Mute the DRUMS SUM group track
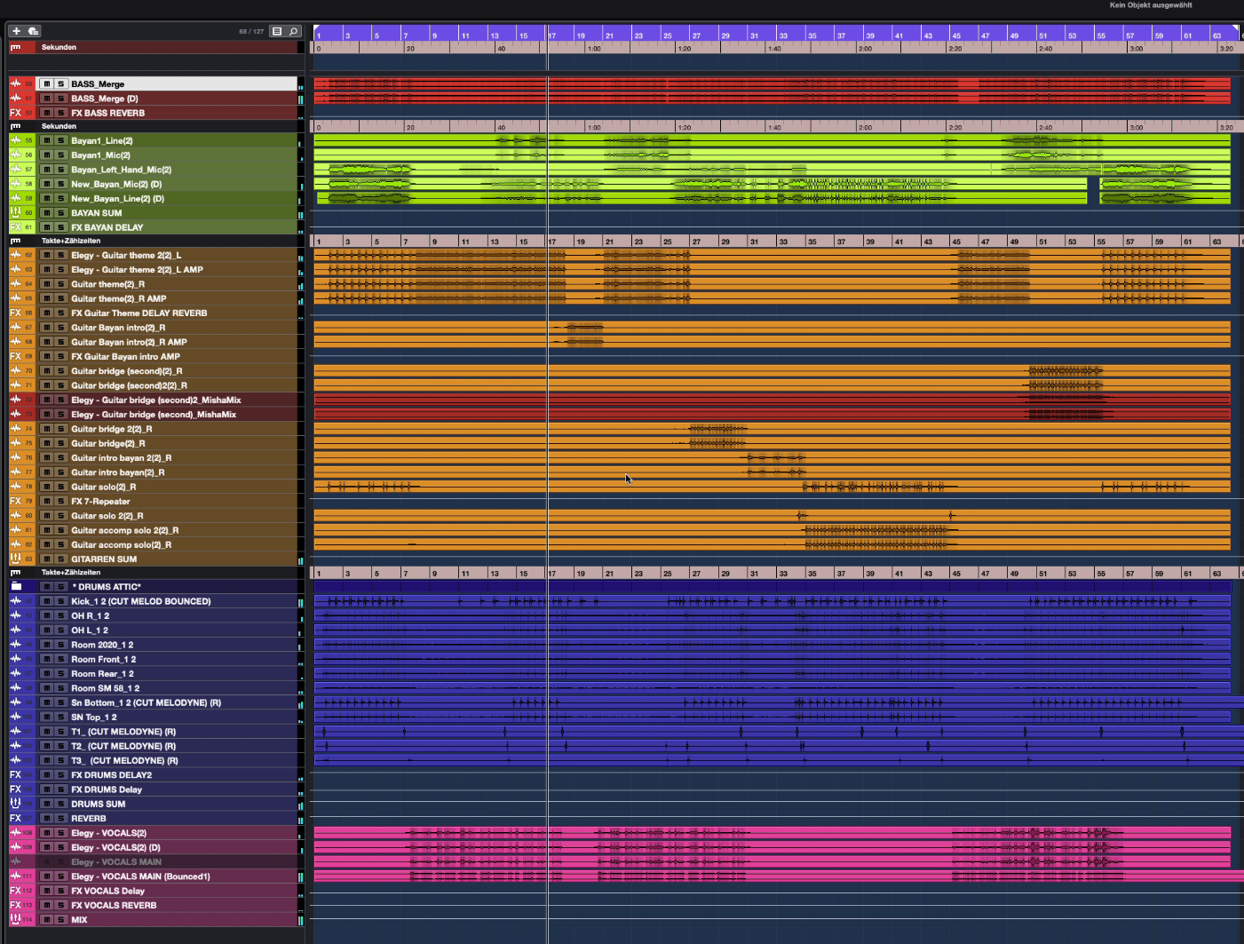The height and width of the screenshot is (944, 1244). pos(46,804)
